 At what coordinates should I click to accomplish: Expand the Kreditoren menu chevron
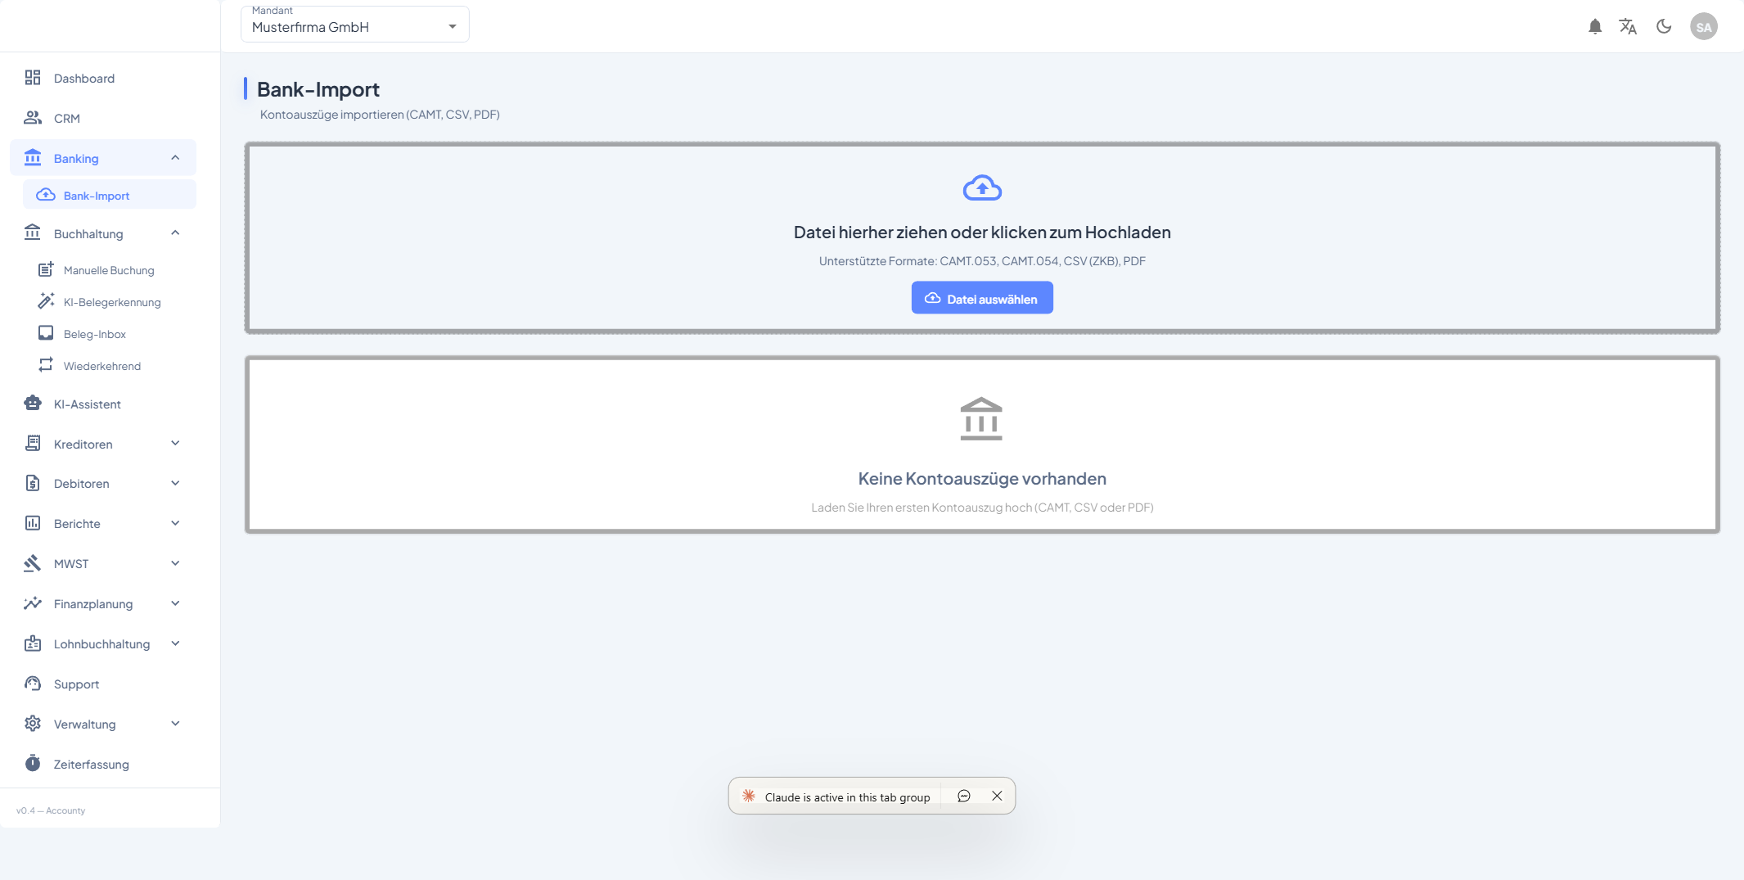pyautogui.click(x=175, y=444)
